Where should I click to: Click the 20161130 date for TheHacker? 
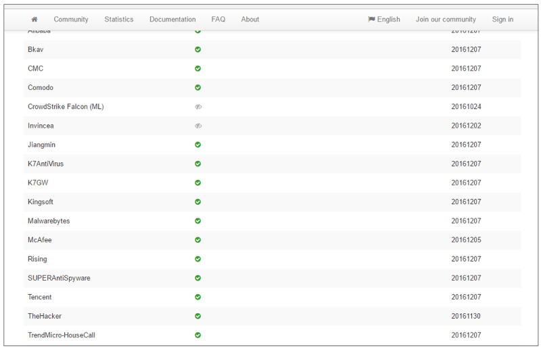click(466, 316)
